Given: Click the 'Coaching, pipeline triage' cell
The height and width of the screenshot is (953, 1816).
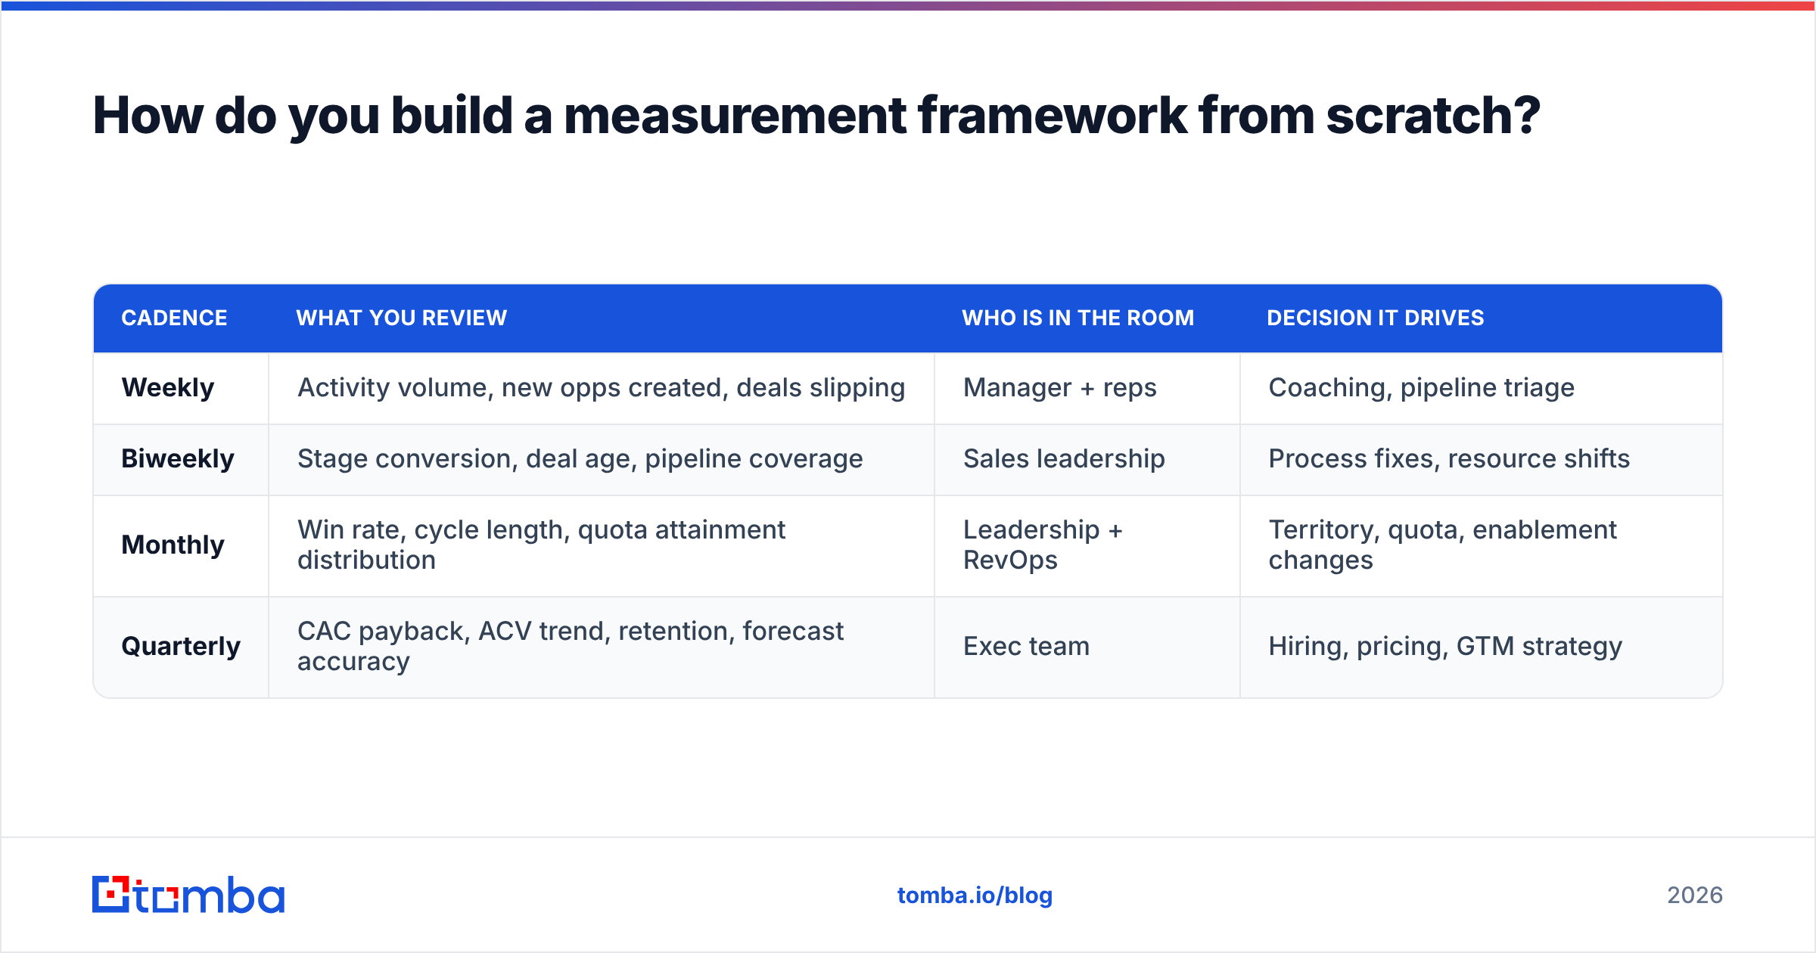Looking at the screenshot, I should 1482,388.
